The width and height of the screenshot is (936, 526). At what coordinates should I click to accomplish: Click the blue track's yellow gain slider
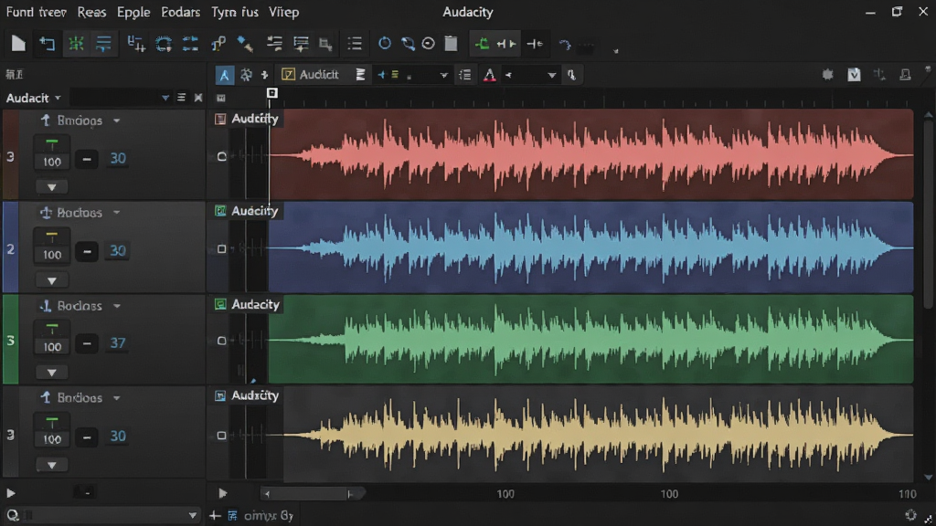[52, 237]
